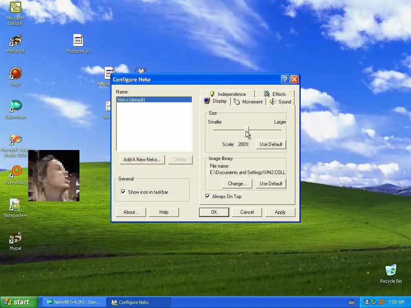Open Microsoft Outlook desktop icon
Screen dimensions: 411x308
pos(15,13)
